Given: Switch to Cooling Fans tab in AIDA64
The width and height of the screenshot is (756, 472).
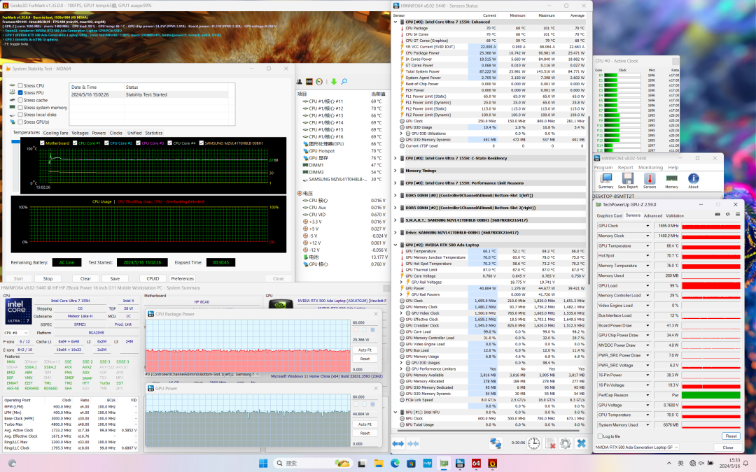Looking at the screenshot, I should (55, 133).
